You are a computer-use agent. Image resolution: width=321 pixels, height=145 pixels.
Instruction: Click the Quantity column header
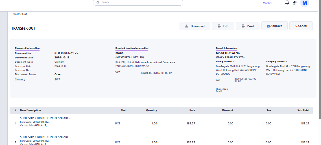[x=152, y=110]
